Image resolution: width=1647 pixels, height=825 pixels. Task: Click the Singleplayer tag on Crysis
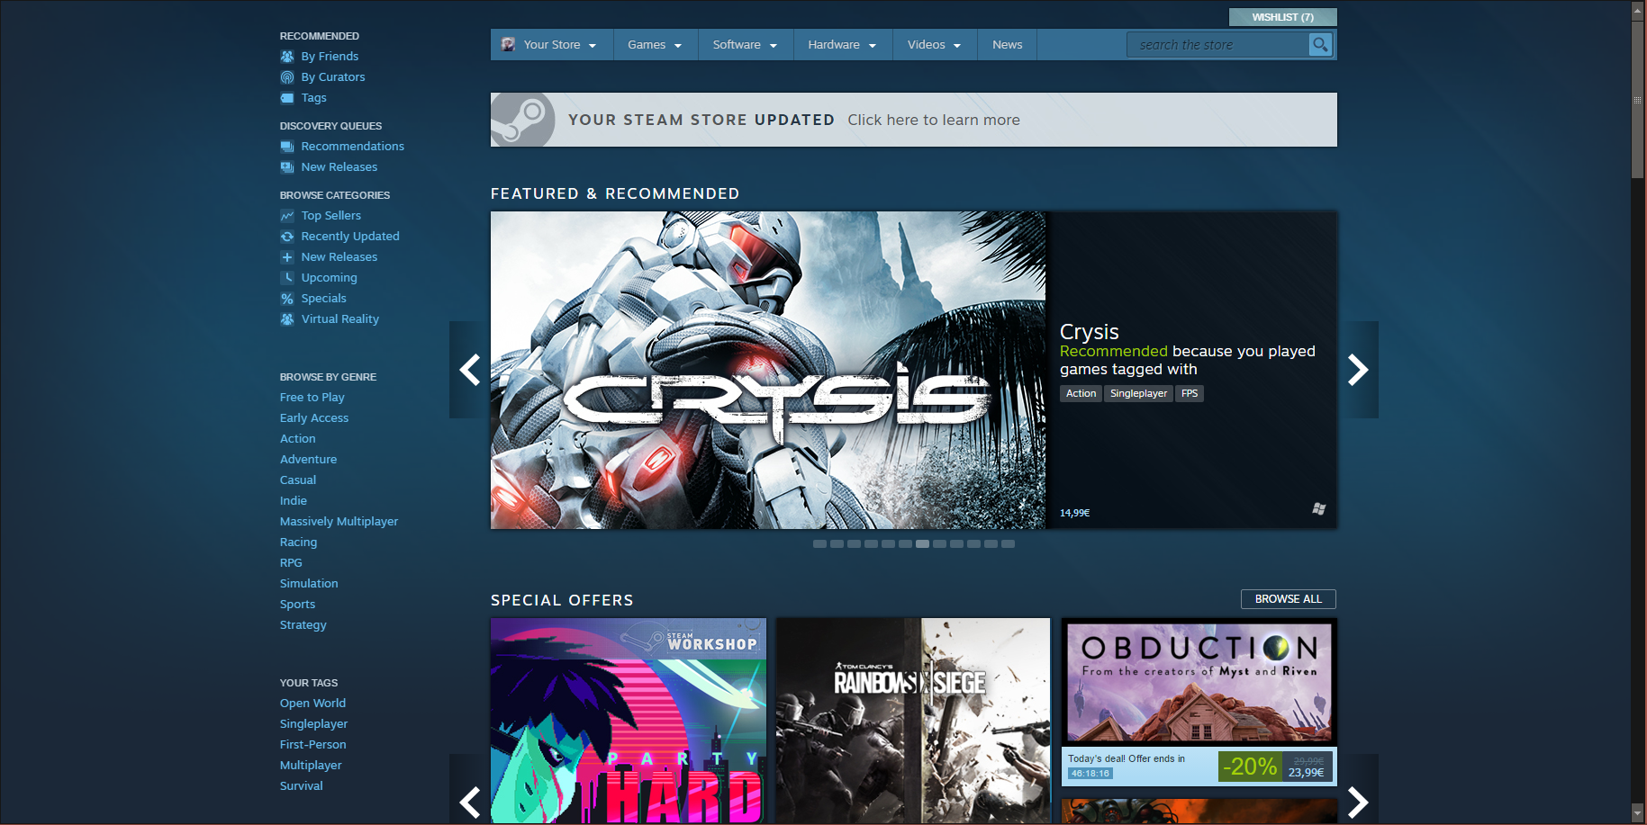(x=1138, y=393)
